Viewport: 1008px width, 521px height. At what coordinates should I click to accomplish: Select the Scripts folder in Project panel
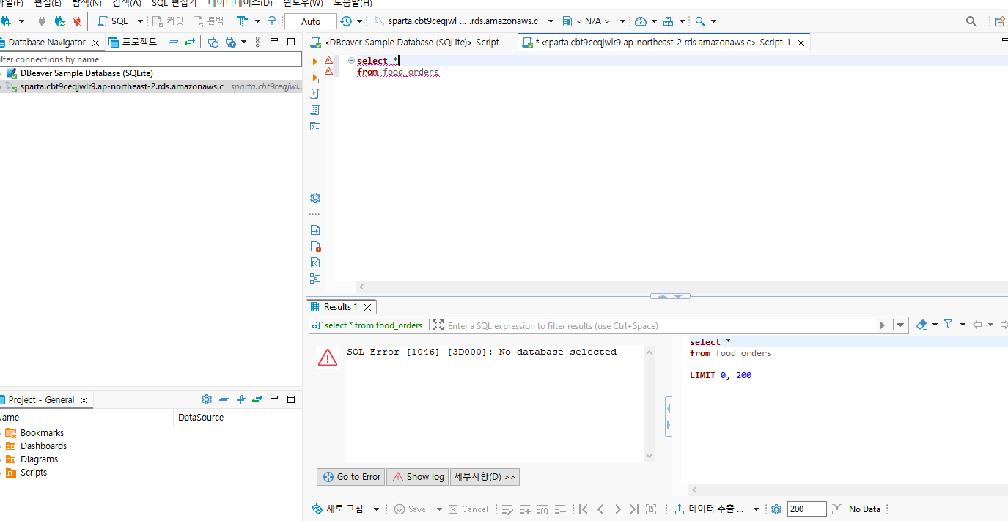click(27, 473)
